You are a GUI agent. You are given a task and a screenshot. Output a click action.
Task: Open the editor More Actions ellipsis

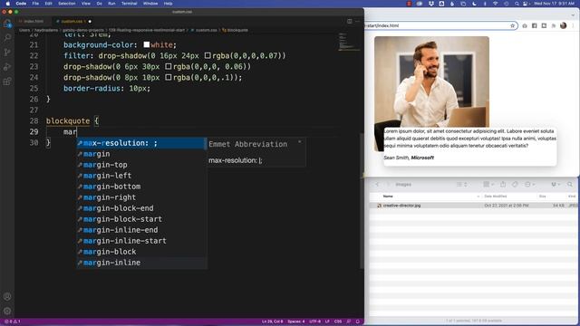(357, 21)
